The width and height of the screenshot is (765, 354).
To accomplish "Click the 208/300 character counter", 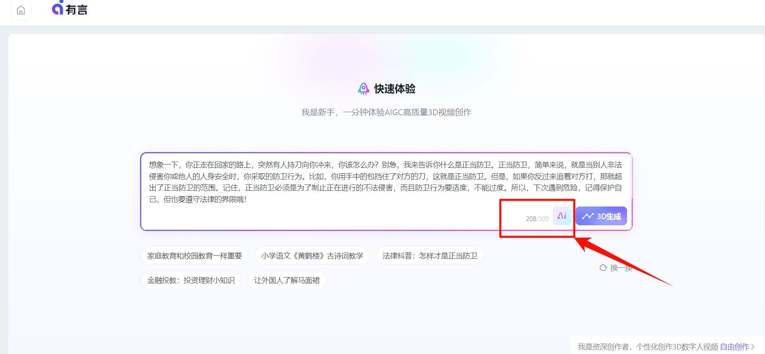I will tap(537, 219).
